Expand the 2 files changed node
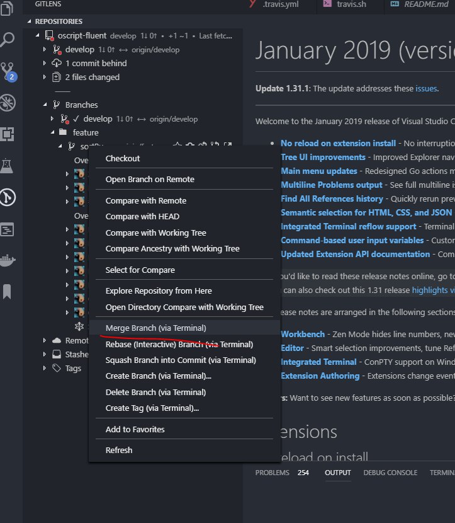 click(44, 77)
